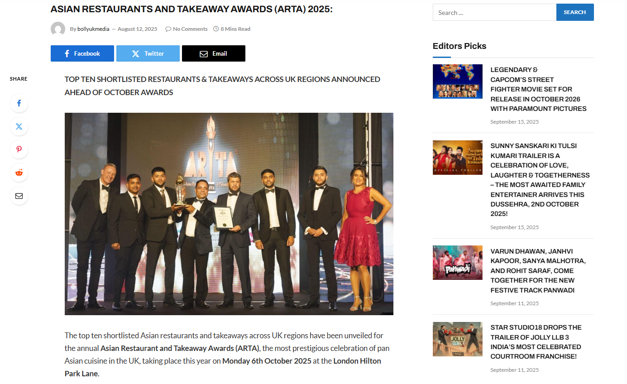Open Sunny Sanskari Ki Tulsi Kumari article

click(x=540, y=180)
